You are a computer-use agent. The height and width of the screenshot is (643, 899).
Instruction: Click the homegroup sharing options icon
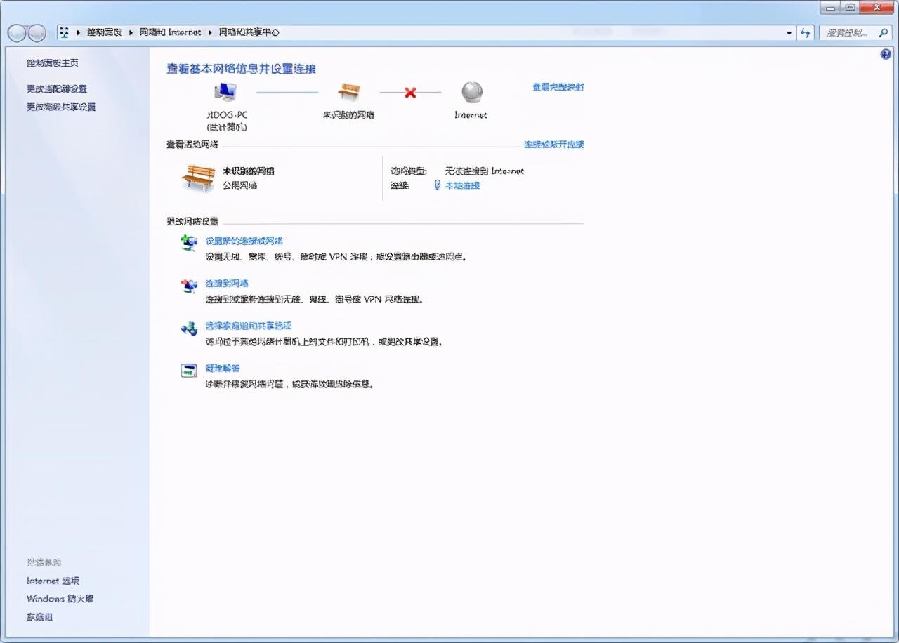tap(188, 327)
